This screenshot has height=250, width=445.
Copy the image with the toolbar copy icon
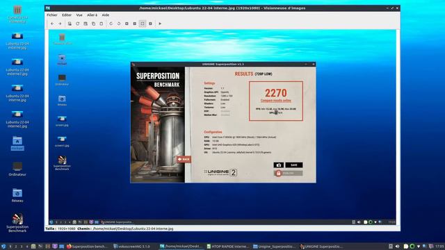click(x=93, y=24)
